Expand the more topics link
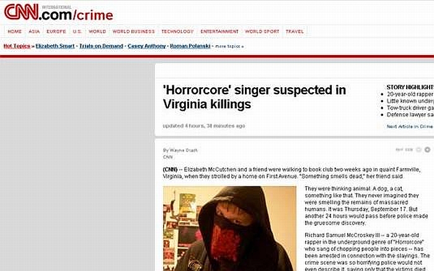The image size is (434, 271). tap(229, 46)
